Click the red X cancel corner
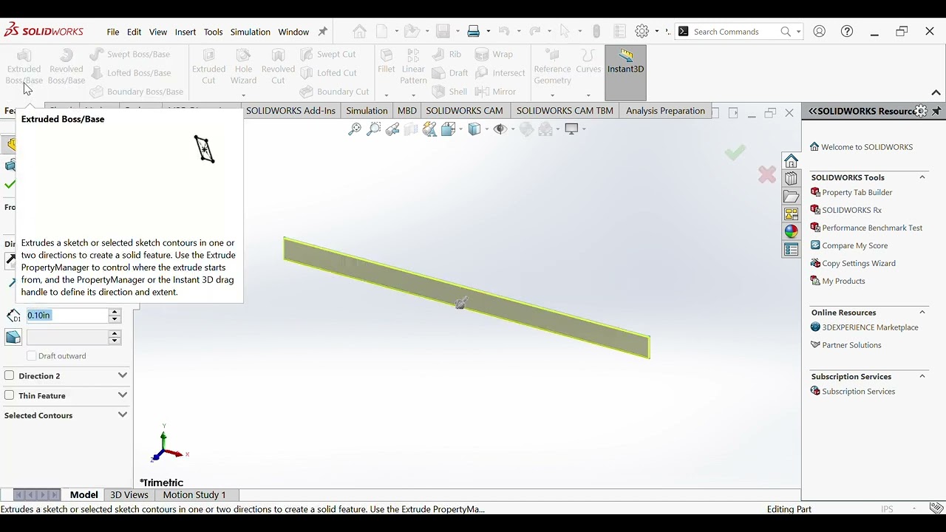 (767, 174)
